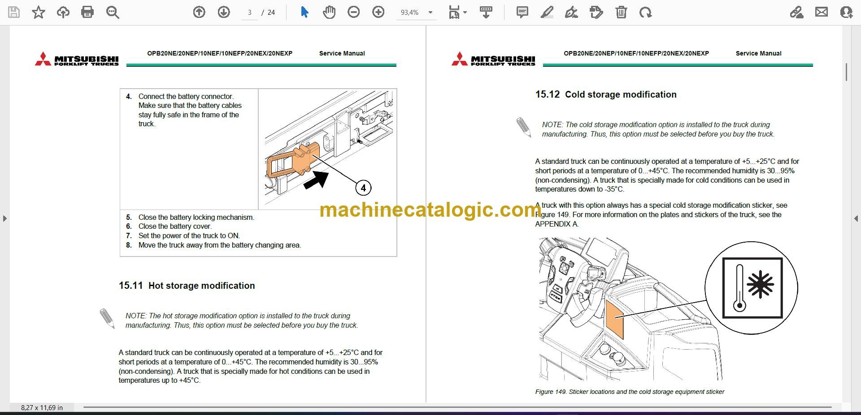Go to next page with the down arrow
This screenshot has height=415, width=861.
coord(224,12)
